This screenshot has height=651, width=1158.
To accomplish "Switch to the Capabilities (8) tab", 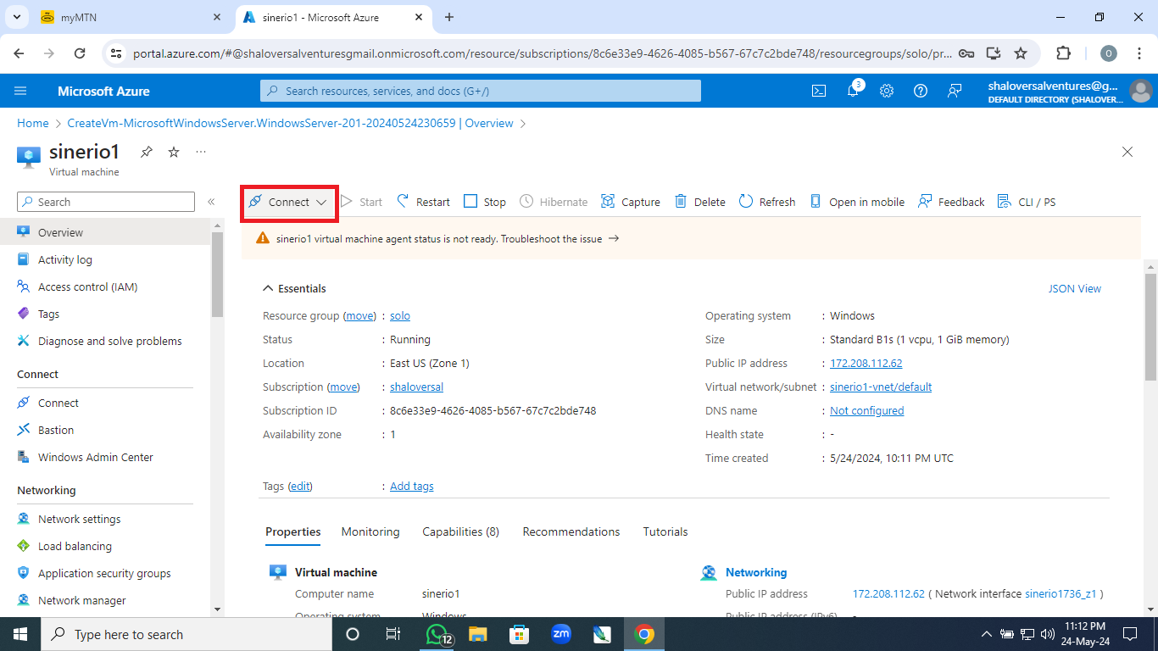I will pos(461,531).
